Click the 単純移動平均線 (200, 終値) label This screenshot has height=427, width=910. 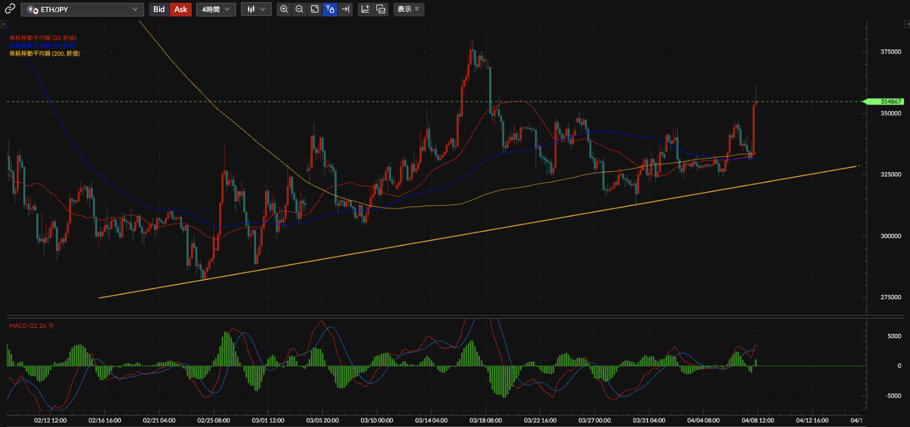click(x=44, y=54)
